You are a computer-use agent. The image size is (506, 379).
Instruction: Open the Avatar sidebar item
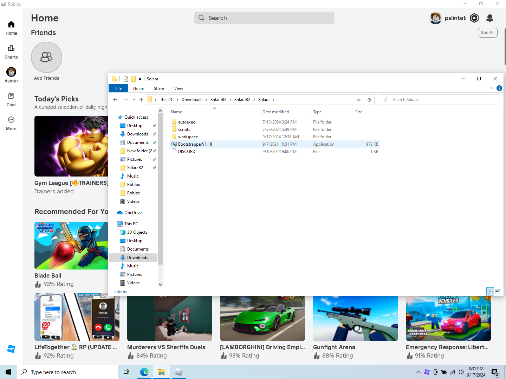click(11, 75)
